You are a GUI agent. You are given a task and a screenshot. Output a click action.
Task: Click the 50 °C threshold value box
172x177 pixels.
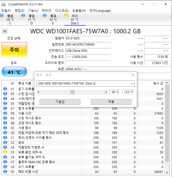[x=115, y=92]
